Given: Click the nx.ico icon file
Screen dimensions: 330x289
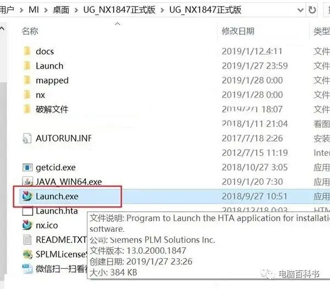Looking at the screenshot, I should click(28, 225).
